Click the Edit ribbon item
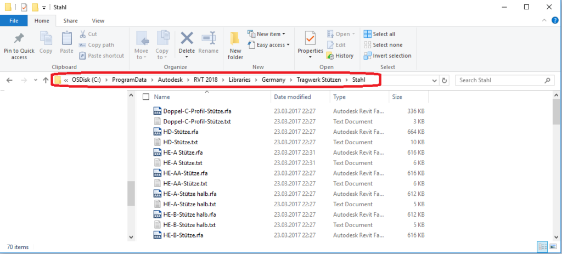 pos(336,45)
